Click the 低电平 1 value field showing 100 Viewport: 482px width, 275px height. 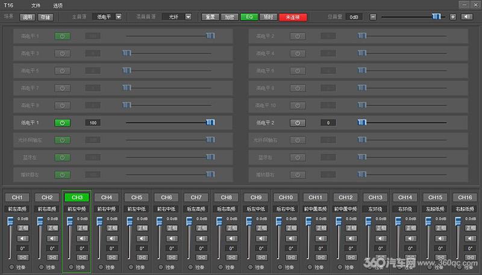point(93,123)
